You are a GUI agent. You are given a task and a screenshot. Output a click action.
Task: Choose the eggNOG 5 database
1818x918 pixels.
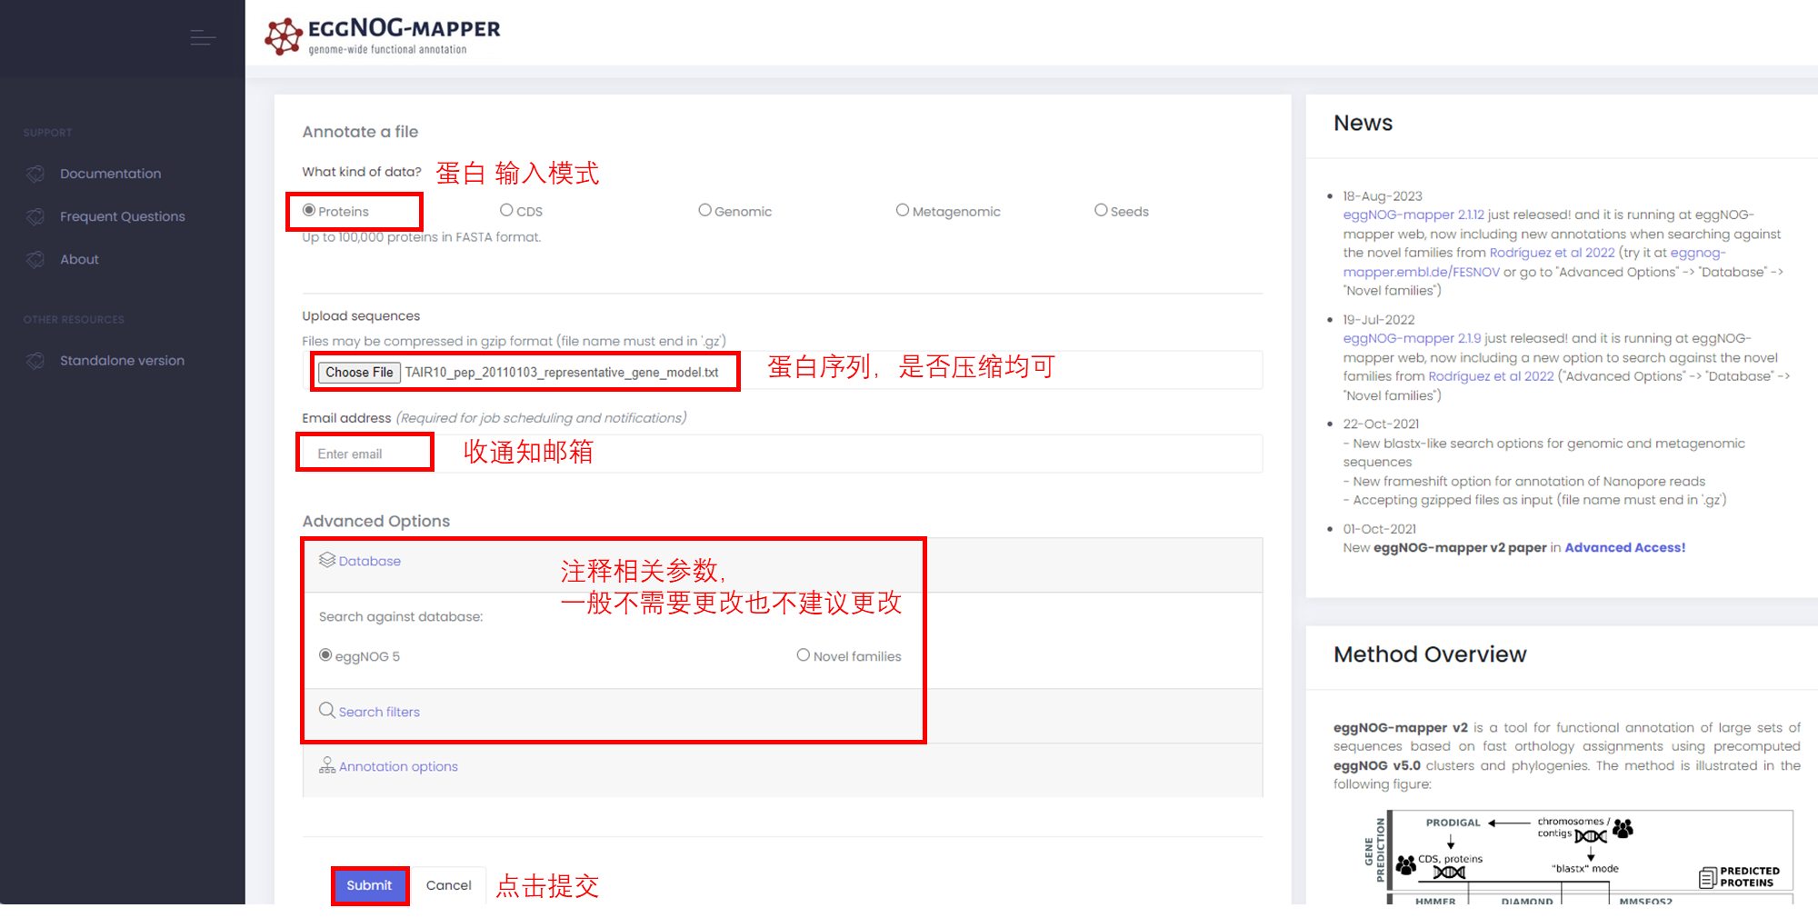click(x=325, y=654)
